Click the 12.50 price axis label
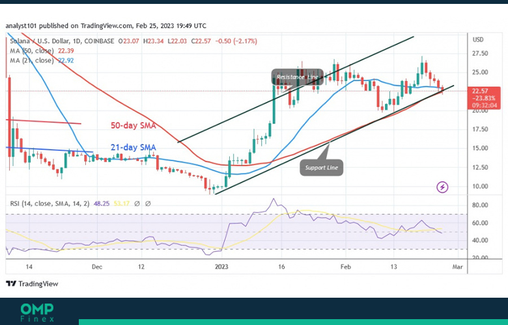 [480, 167]
